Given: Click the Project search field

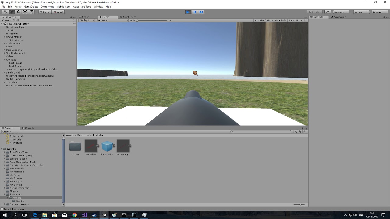Looking at the screenshot, I should 261,132.
